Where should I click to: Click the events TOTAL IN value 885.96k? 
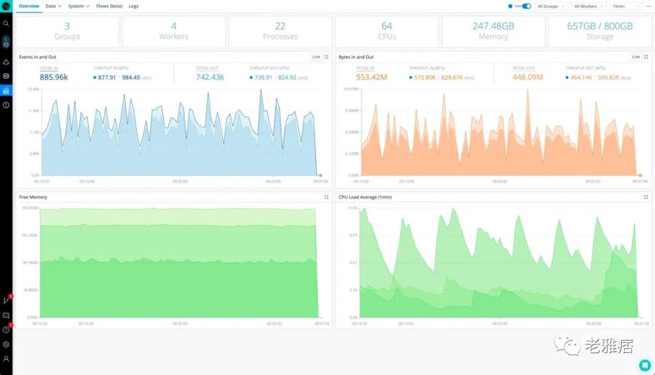coord(53,77)
